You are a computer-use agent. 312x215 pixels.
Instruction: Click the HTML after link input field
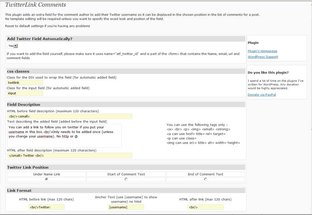point(206,207)
